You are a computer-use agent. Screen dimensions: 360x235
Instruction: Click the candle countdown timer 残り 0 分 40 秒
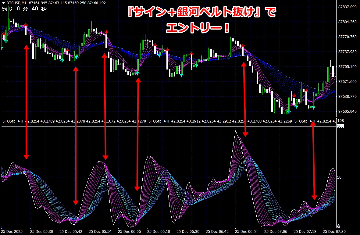coord(24,9)
